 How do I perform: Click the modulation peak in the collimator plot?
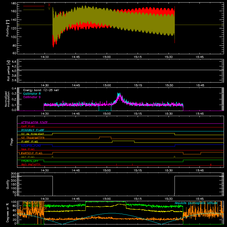pyautogui.click(x=119, y=94)
